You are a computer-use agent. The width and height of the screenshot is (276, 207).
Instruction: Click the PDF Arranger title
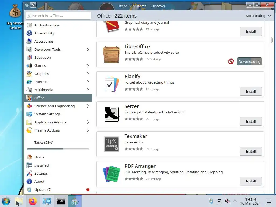pyautogui.click(x=140, y=166)
